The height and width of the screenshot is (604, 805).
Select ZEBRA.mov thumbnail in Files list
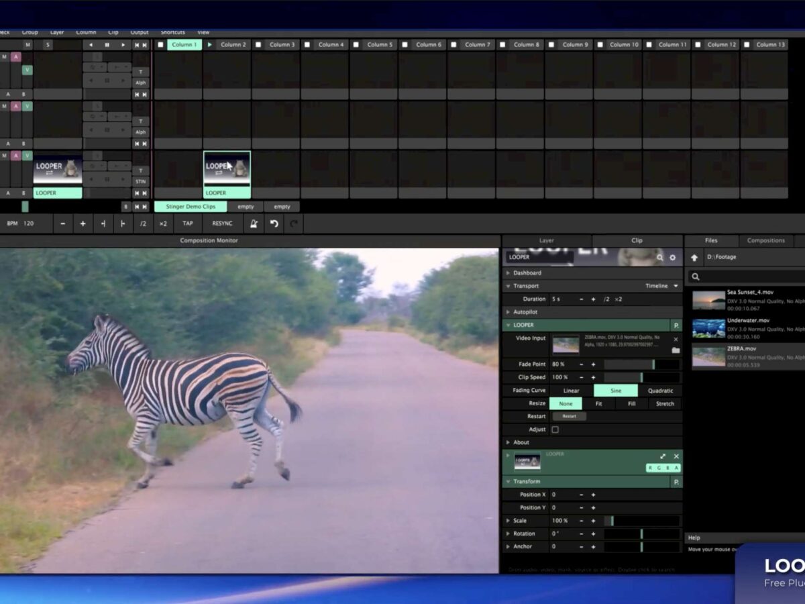pos(708,356)
